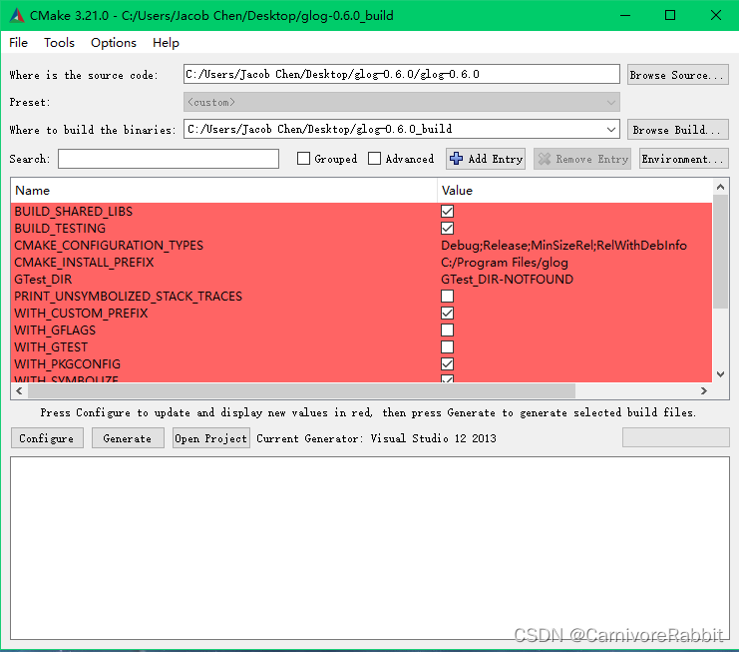739x652 pixels.
Task: Check PRINT_UNSYMBOLIZED_STACK_TRACES option
Action: pos(447,297)
